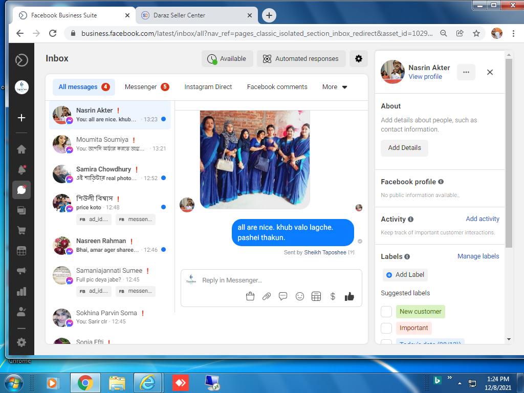Viewport: 524px width, 393px height.
Task: Open notifications bell in left sidebar
Action: pos(21,170)
